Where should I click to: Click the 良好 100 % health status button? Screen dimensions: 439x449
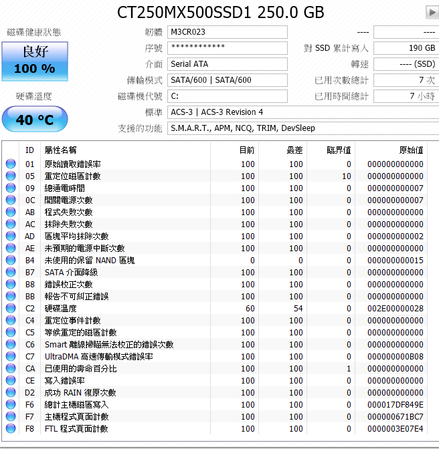coord(35,61)
